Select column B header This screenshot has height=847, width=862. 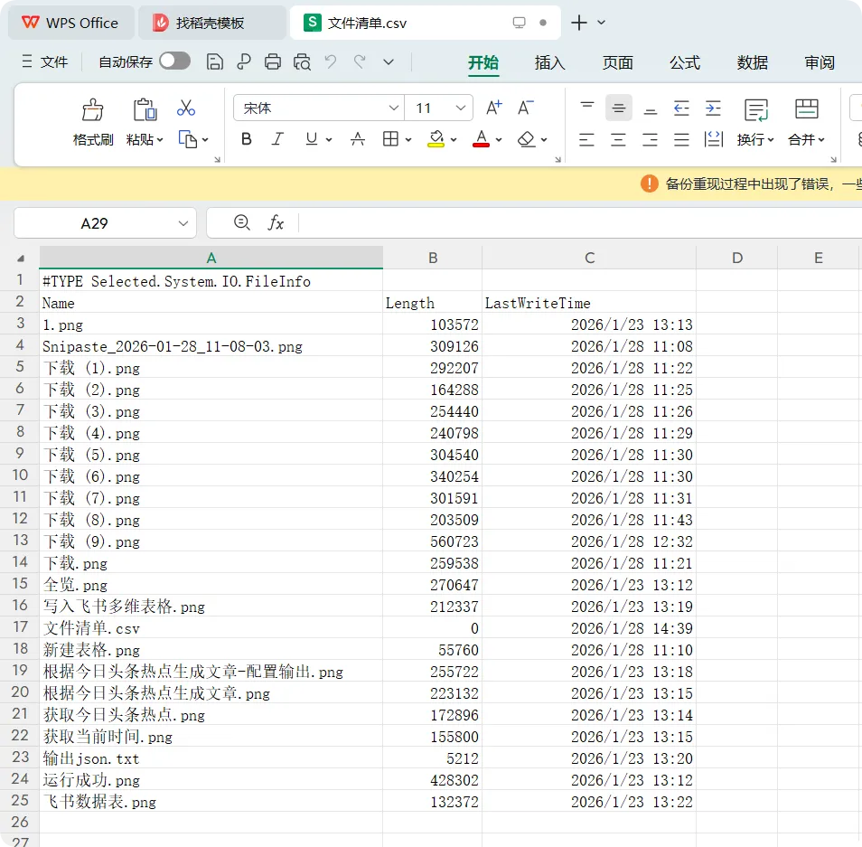(433, 258)
